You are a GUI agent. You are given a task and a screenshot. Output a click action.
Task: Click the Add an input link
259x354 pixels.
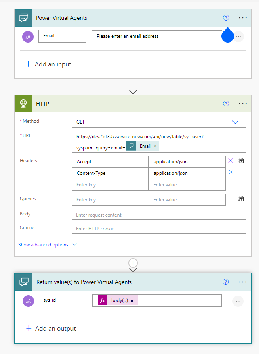[53, 64]
